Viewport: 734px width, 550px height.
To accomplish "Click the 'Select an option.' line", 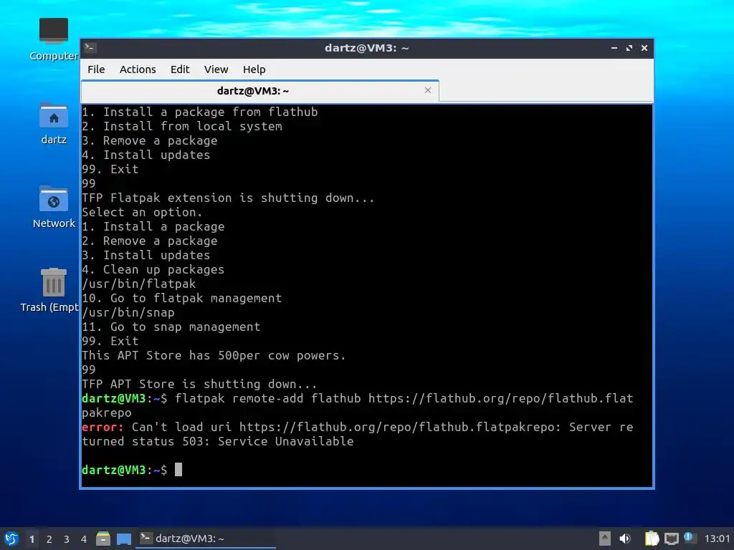I will 143,212.
